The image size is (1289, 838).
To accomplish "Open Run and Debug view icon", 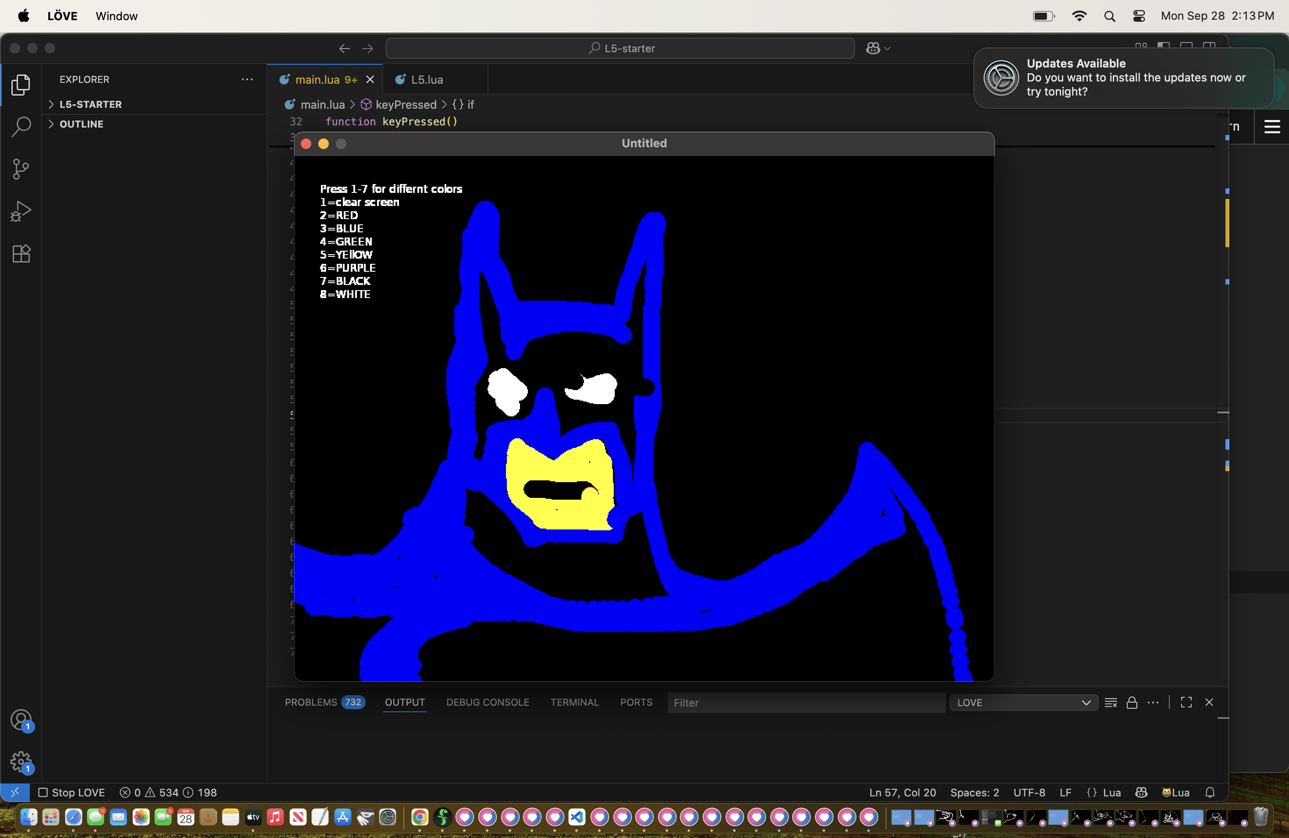I will (x=21, y=211).
